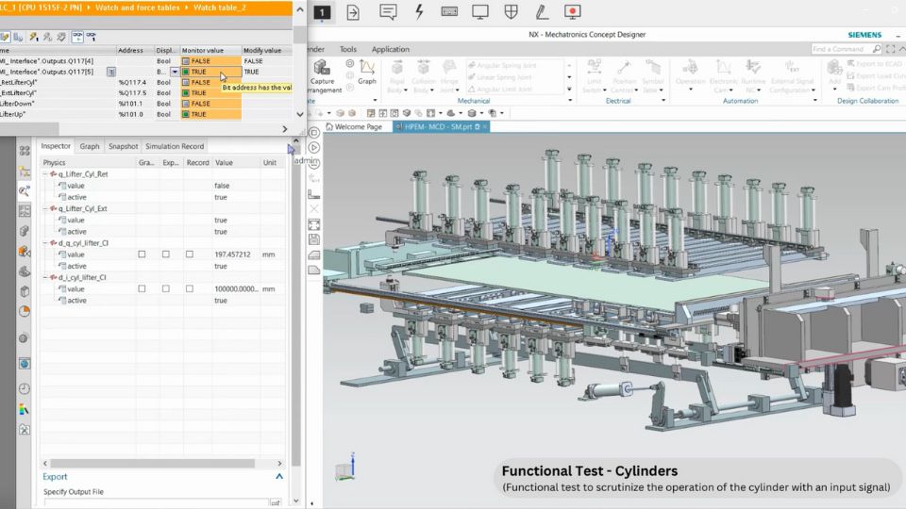
Task: Open the clock history icon in left sidebar
Action: coord(24,389)
